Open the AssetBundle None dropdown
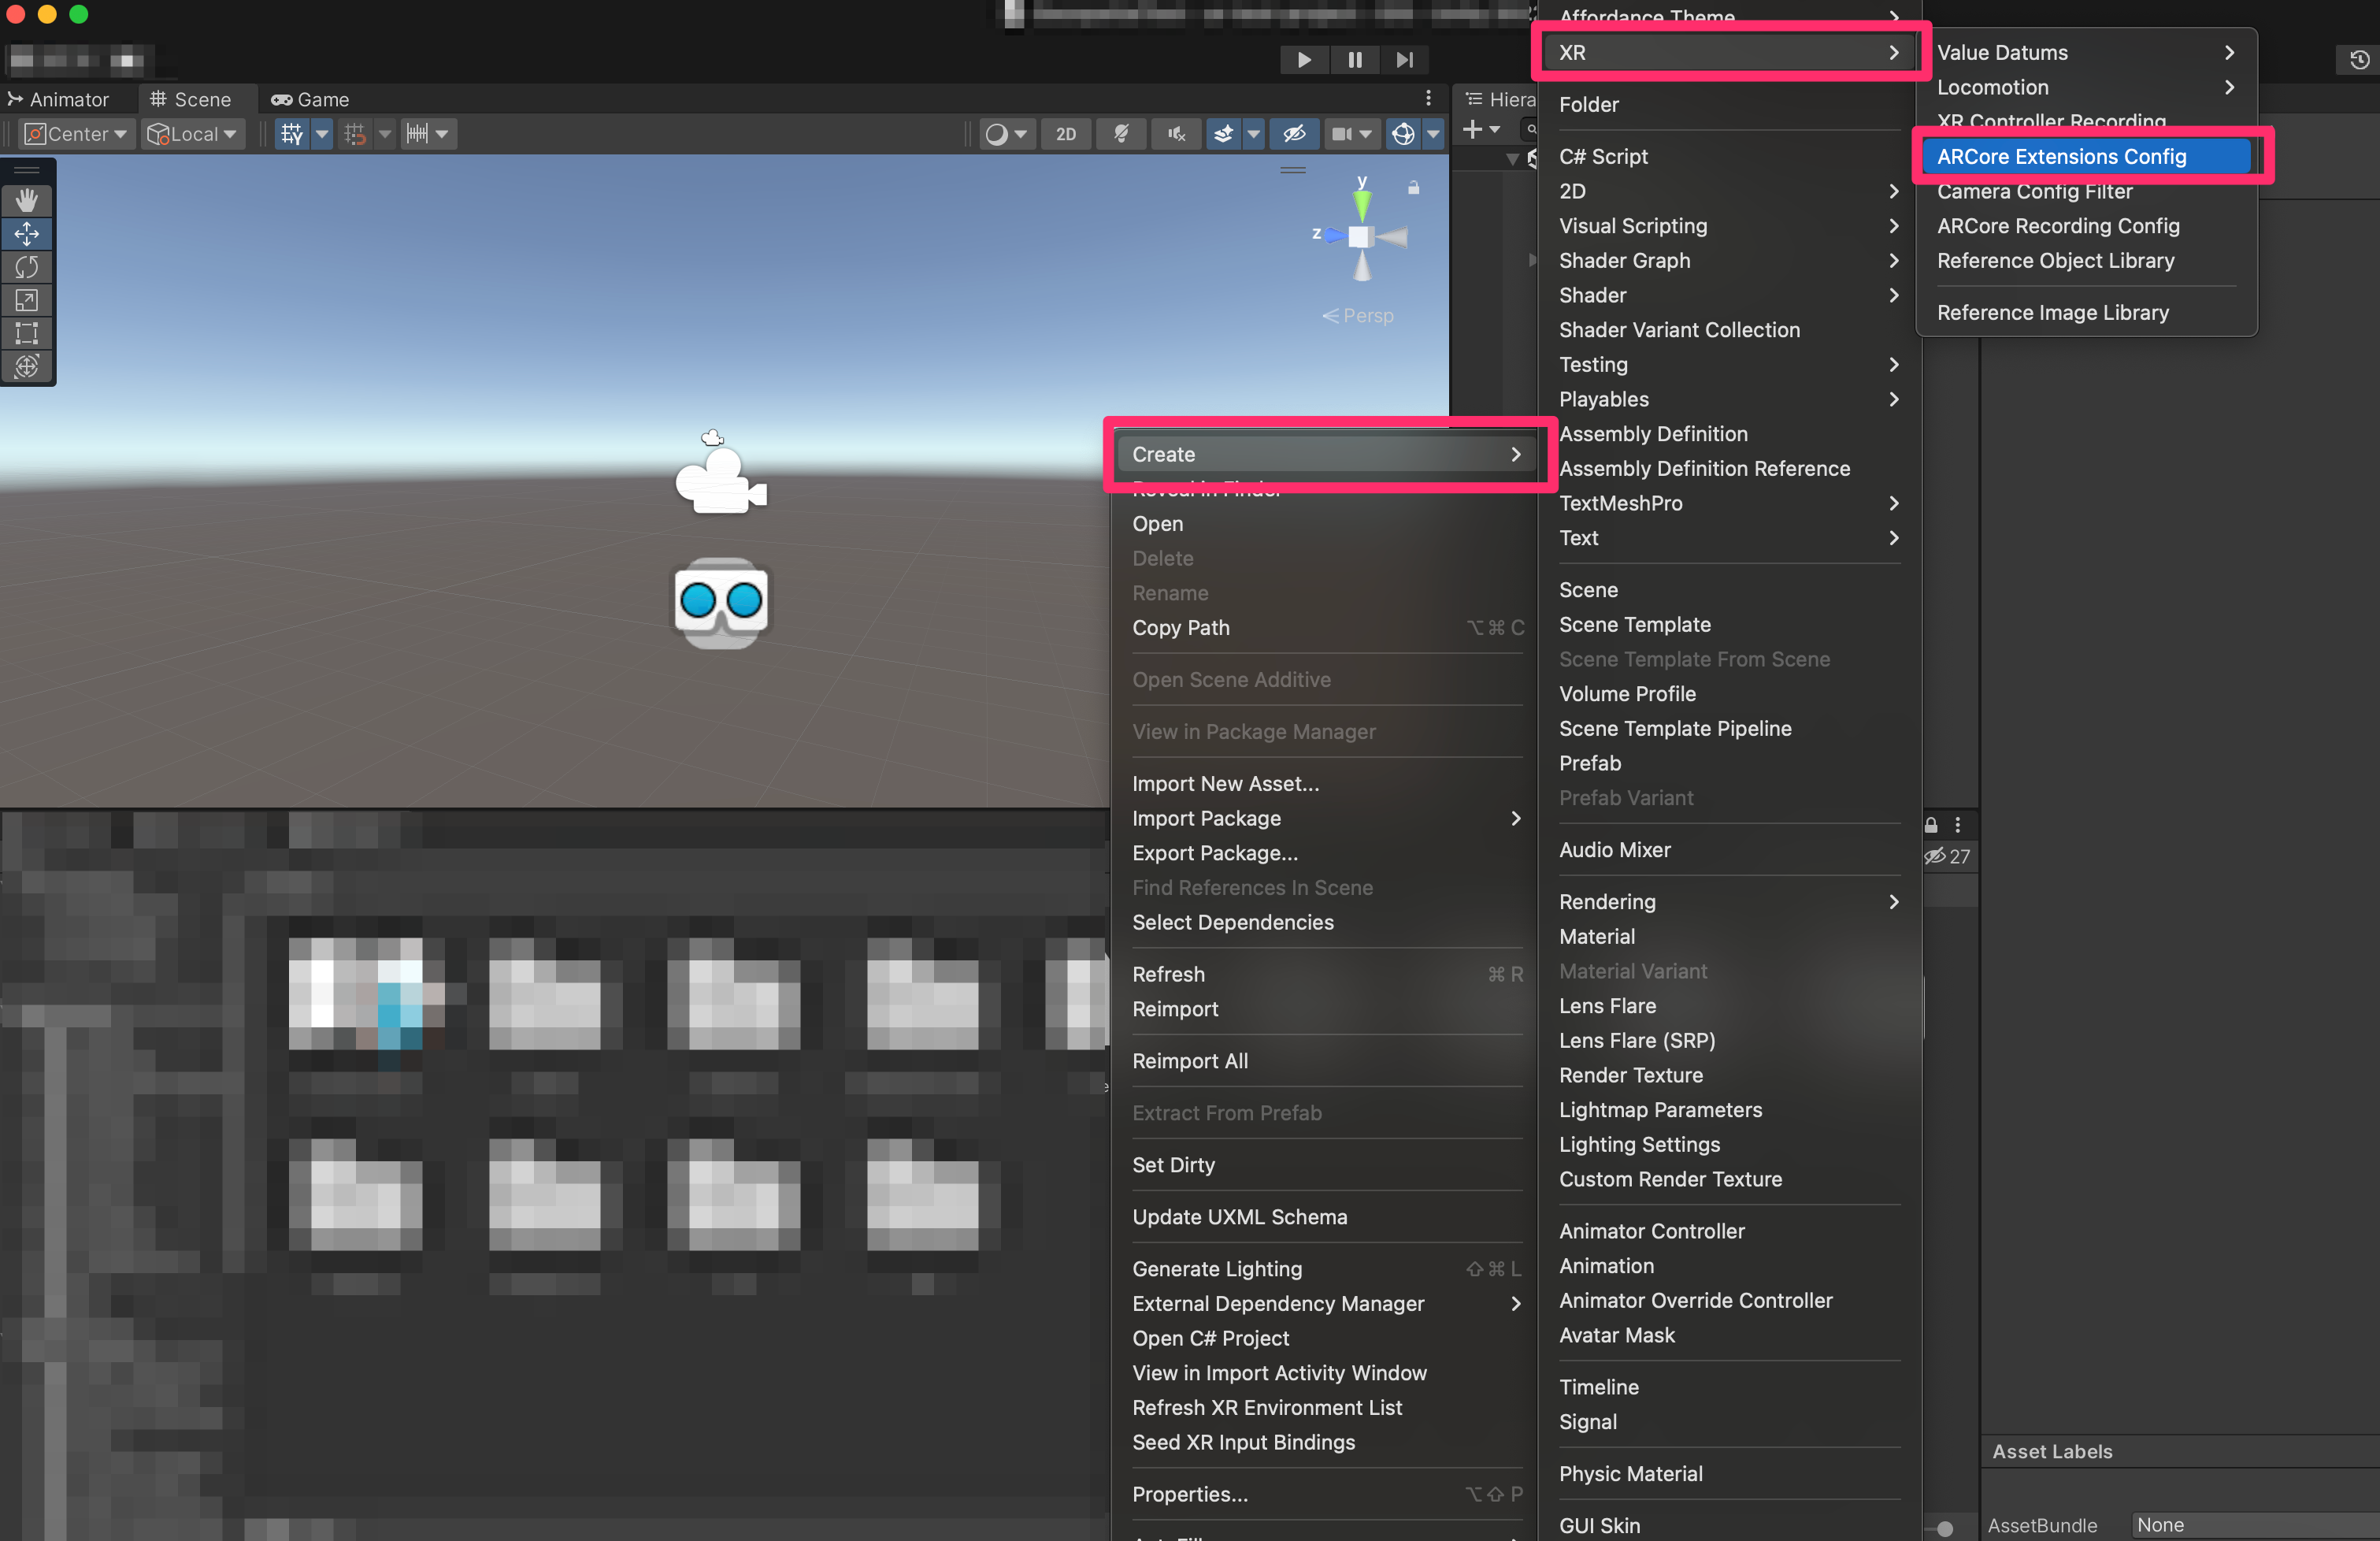The width and height of the screenshot is (2380, 1541). coord(2250,1524)
